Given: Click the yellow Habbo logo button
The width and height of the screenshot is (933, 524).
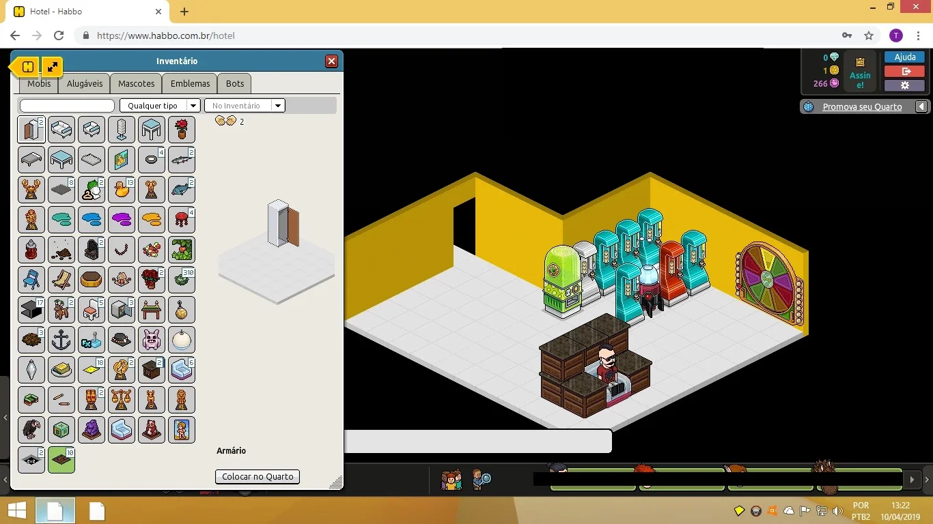Looking at the screenshot, I should pos(28,67).
